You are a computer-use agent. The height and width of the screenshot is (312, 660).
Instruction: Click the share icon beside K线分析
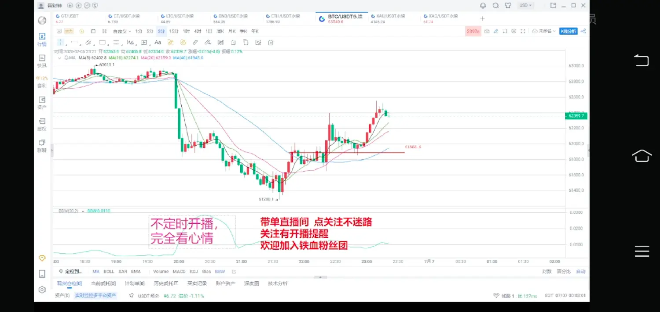click(x=583, y=31)
